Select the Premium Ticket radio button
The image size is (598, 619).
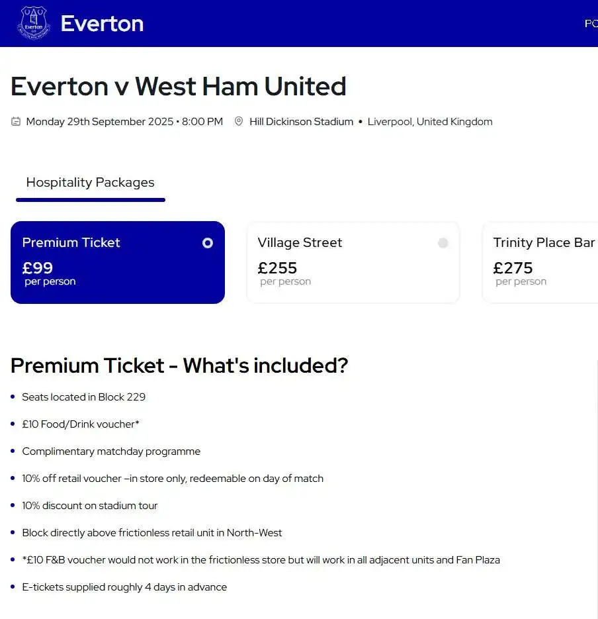coord(208,243)
